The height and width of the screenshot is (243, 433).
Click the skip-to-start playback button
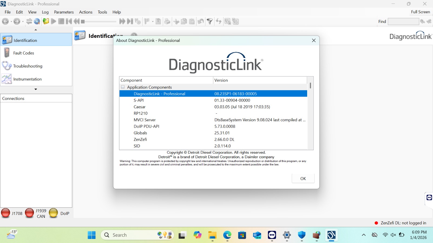[x=69, y=21]
